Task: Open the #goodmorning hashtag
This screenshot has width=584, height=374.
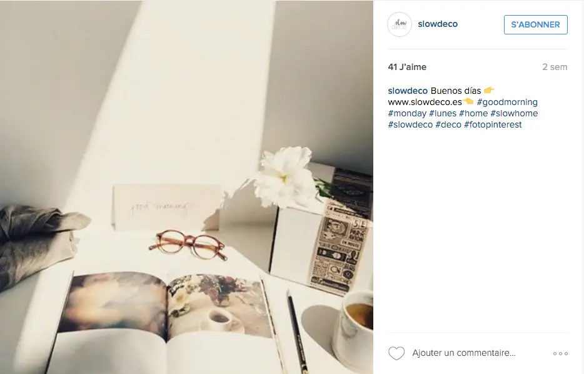Action: 507,102
